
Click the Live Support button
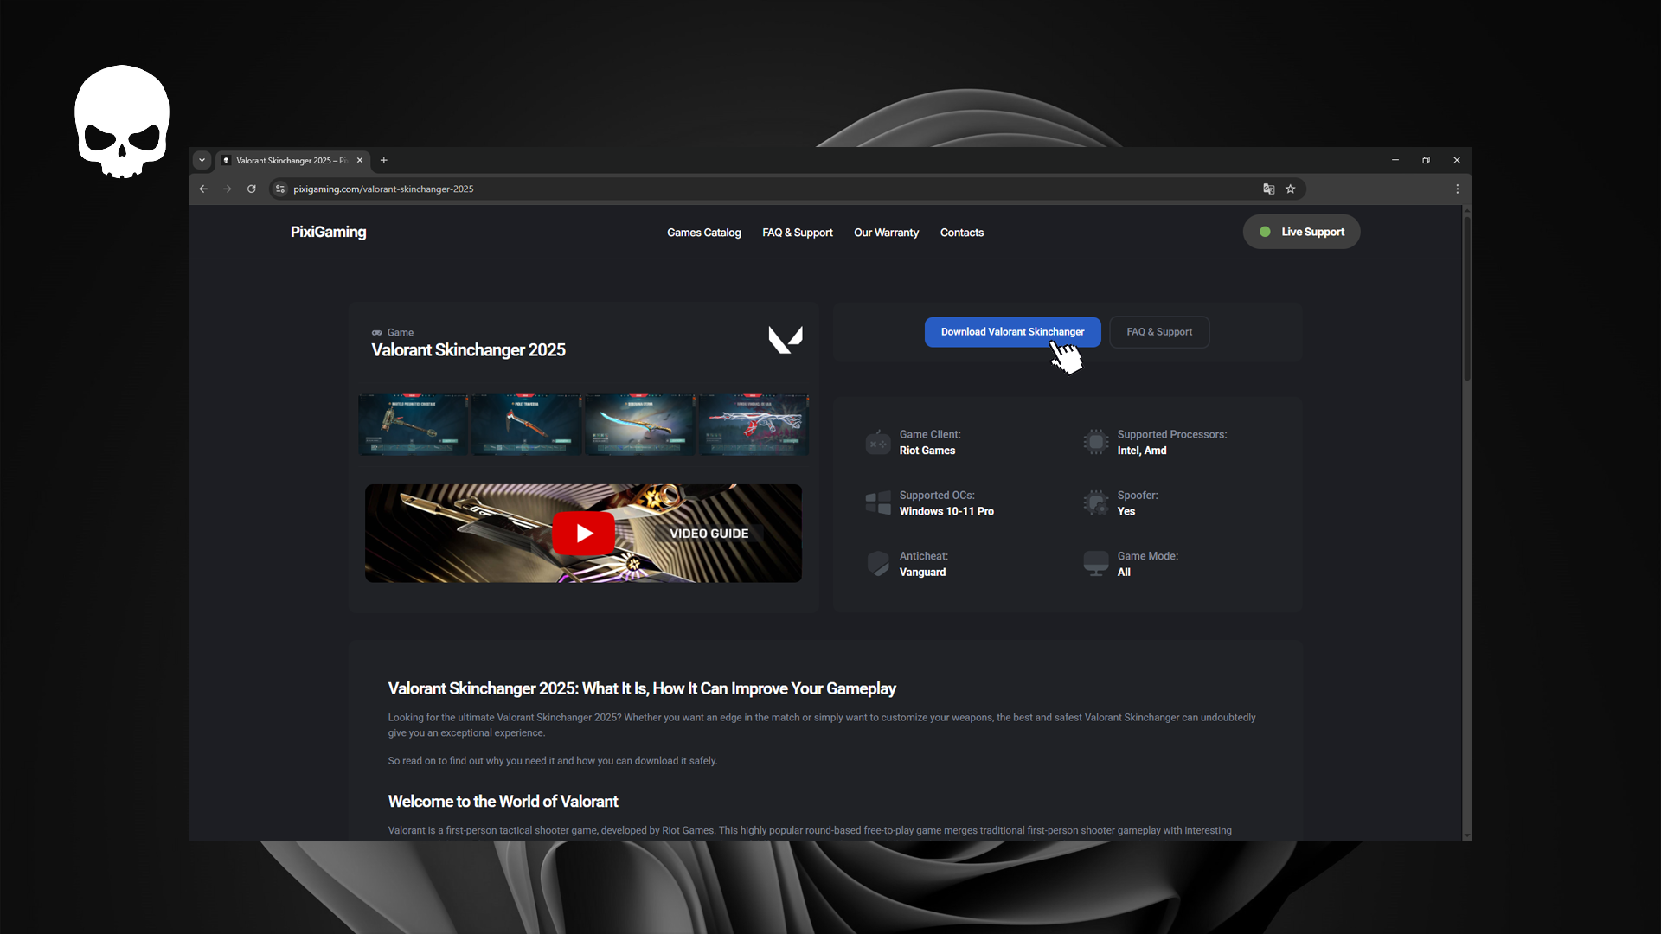point(1301,232)
